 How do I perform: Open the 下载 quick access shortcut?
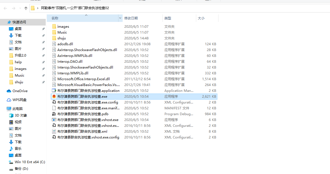click(18, 36)
